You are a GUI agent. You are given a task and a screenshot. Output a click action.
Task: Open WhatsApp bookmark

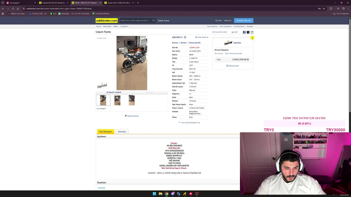click(64, 14)
